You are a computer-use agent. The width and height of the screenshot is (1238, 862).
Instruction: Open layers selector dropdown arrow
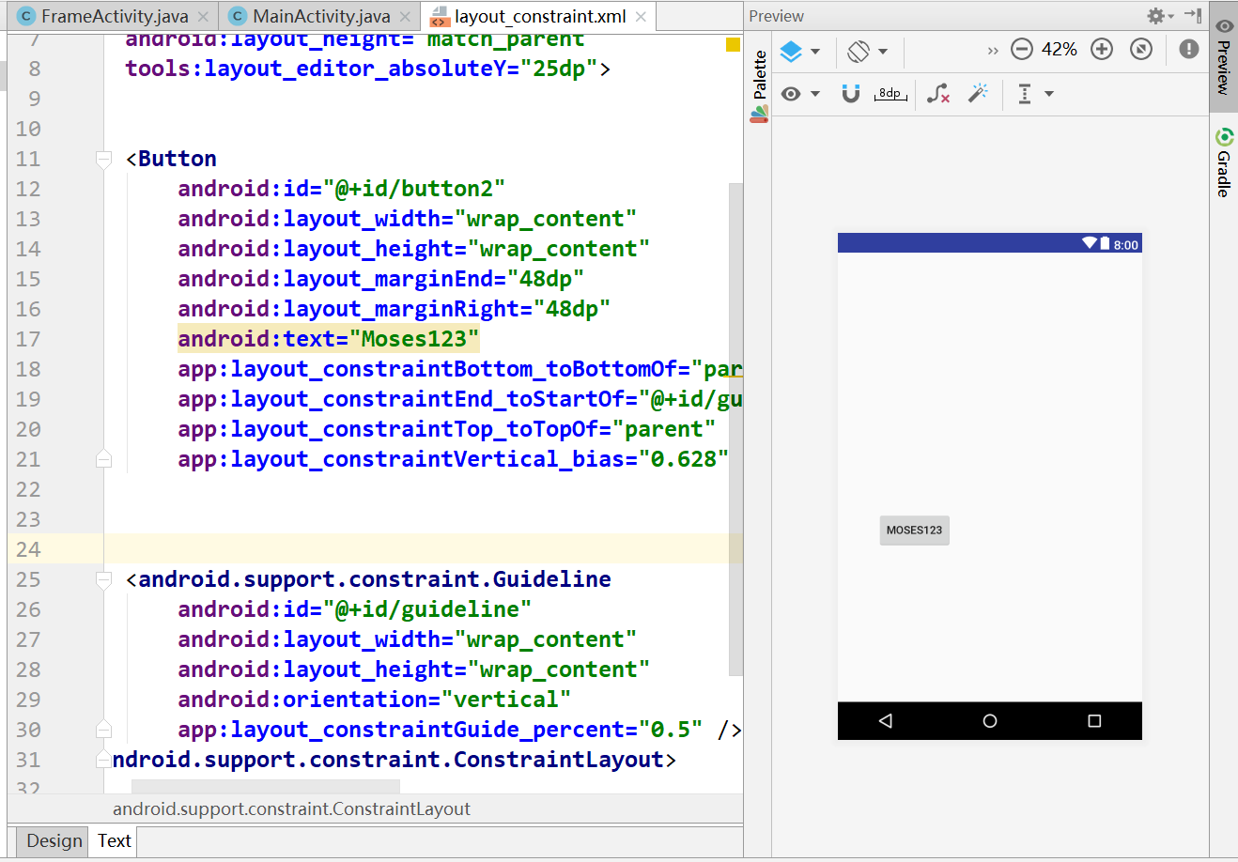pyautogui.click(x=815, y=52)
